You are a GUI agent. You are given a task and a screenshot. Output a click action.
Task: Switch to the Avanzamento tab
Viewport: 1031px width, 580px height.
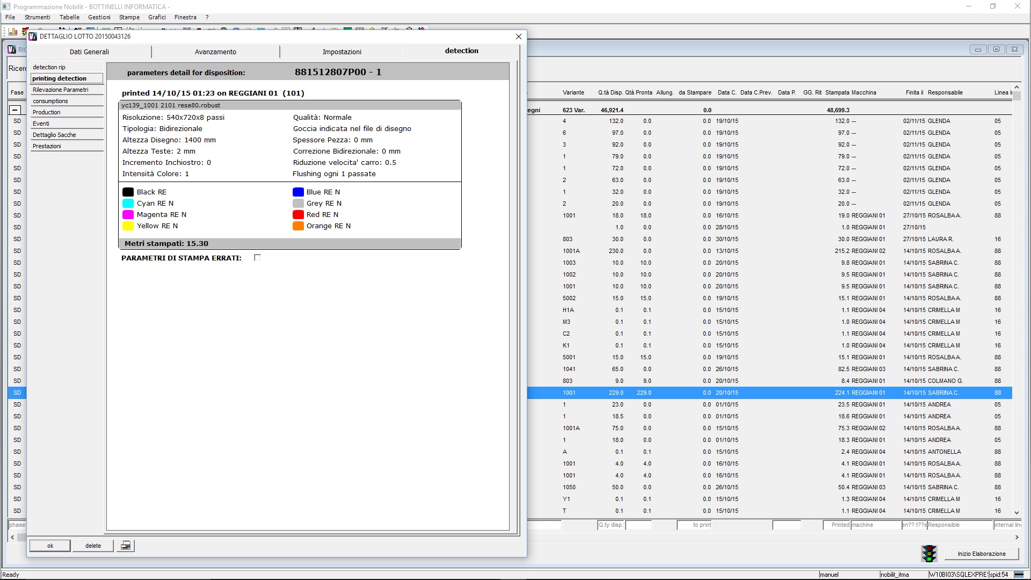tap(215, 52)
